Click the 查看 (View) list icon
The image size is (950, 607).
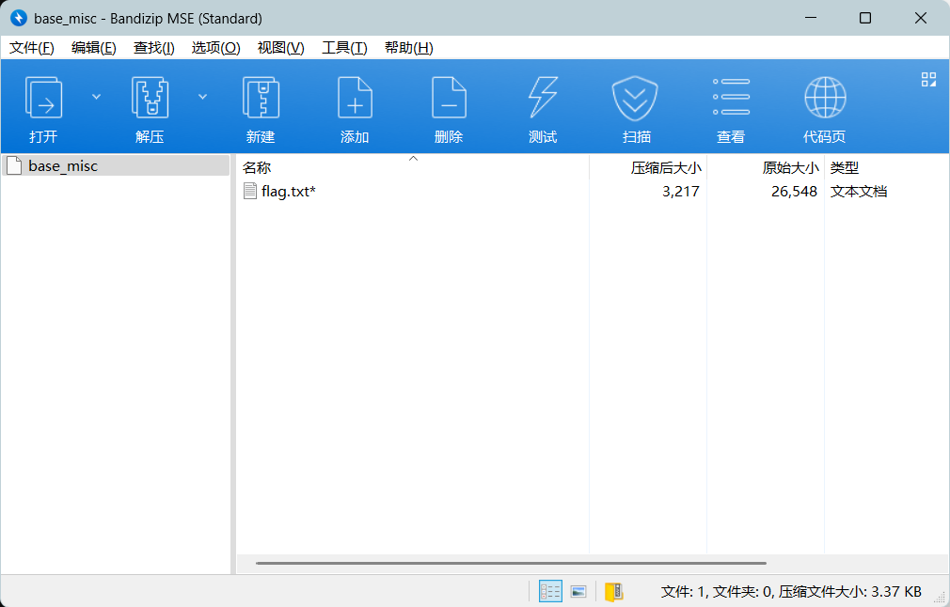731,99
